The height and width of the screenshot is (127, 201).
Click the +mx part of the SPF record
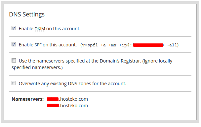112,45
